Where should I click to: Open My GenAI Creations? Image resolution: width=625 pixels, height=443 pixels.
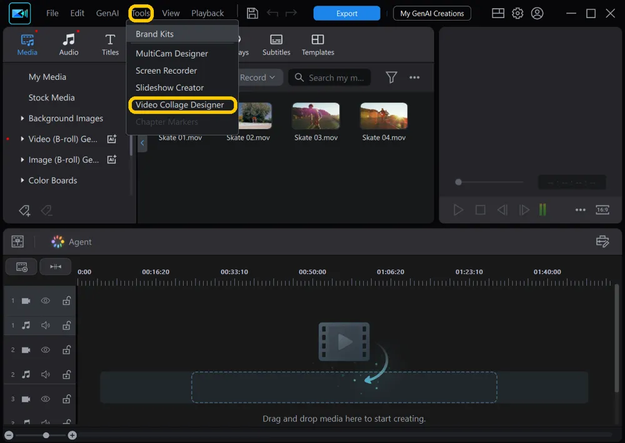[x=432, y=13]
